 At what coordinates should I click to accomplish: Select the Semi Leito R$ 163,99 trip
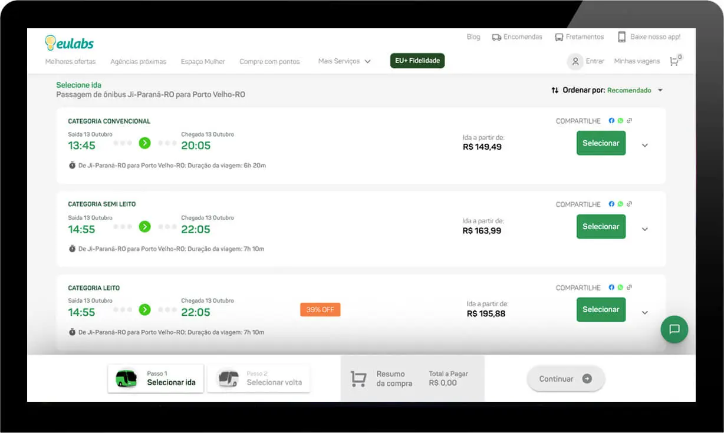click(x=601, y=226)
